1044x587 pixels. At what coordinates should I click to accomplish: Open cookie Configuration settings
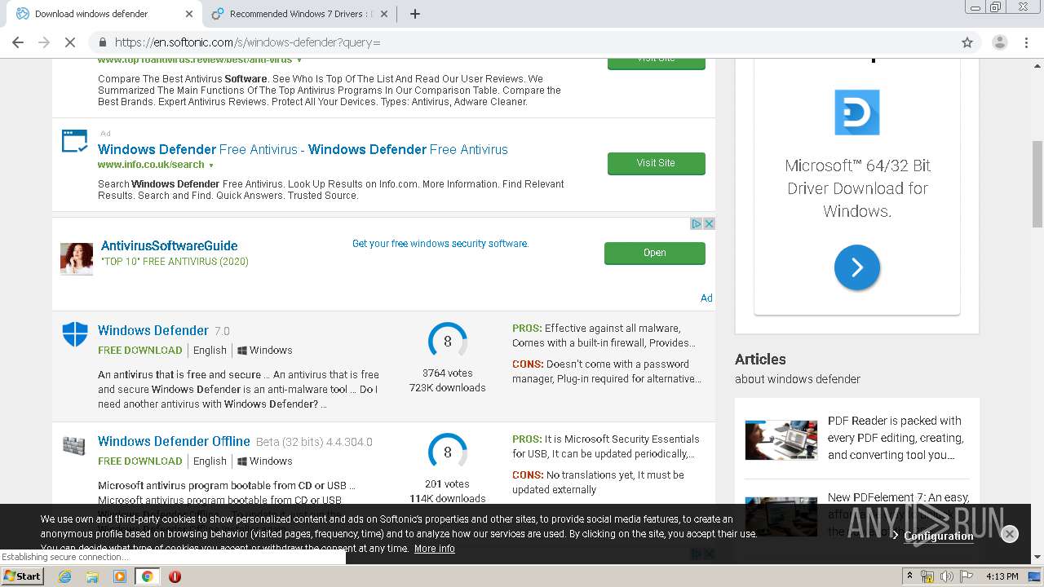(938, 536)
